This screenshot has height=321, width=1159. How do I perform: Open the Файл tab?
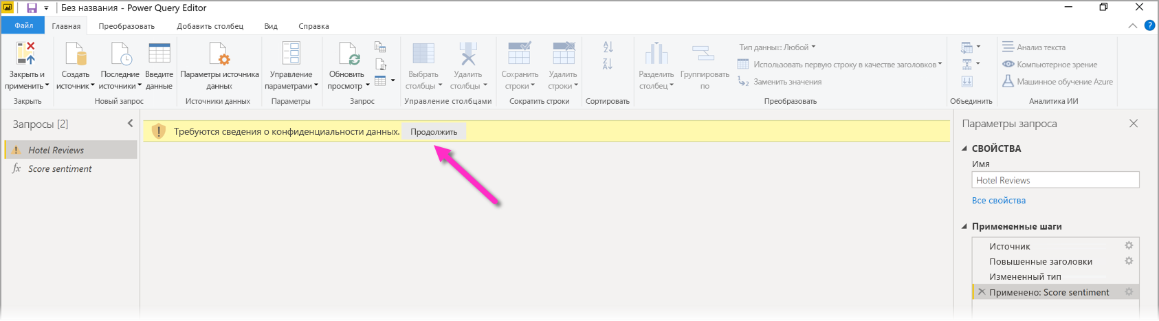(23, 25)
